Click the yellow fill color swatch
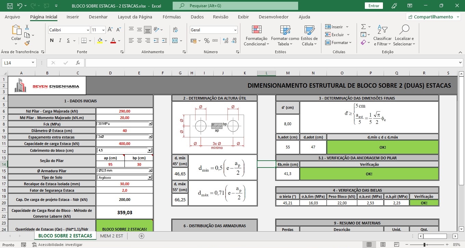Image resolution: width=465 pixels, height=248 pixels. [x=99, y=41]
